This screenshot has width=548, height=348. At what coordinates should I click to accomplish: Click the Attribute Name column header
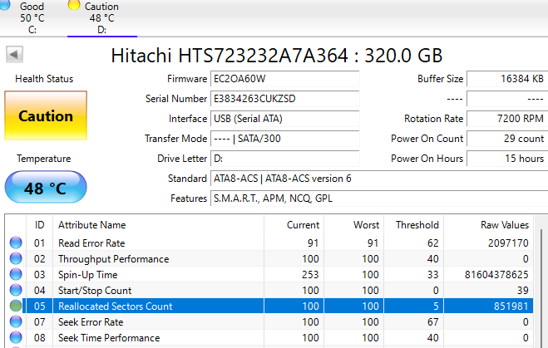point(158,225)
